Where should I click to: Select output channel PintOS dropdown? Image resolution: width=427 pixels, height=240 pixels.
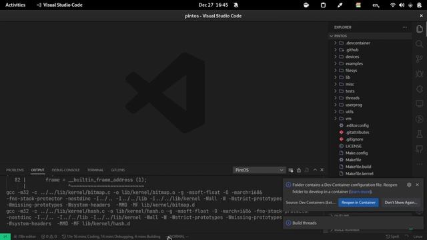click(259, 170)
